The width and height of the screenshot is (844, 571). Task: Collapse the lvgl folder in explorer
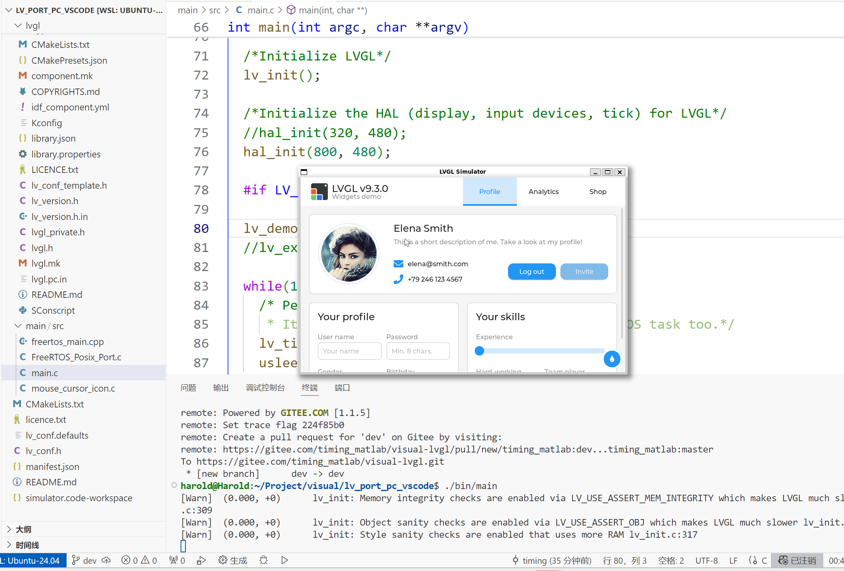pos(18,26)
